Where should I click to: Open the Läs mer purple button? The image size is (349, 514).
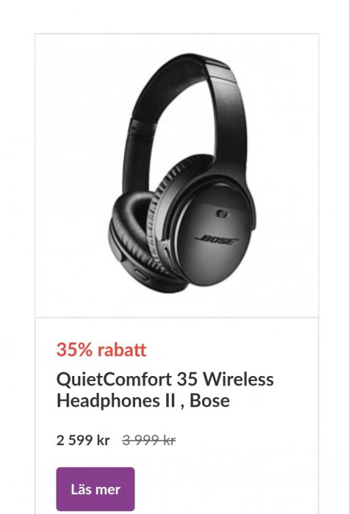96,489
